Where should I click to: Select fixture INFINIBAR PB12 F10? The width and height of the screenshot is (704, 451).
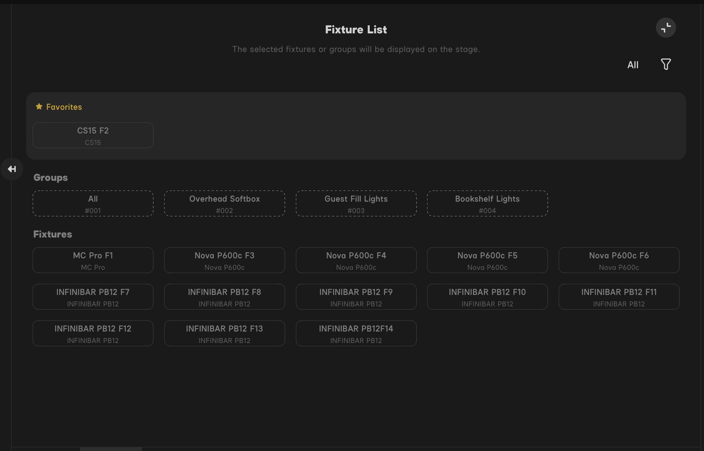pos(487,297)
